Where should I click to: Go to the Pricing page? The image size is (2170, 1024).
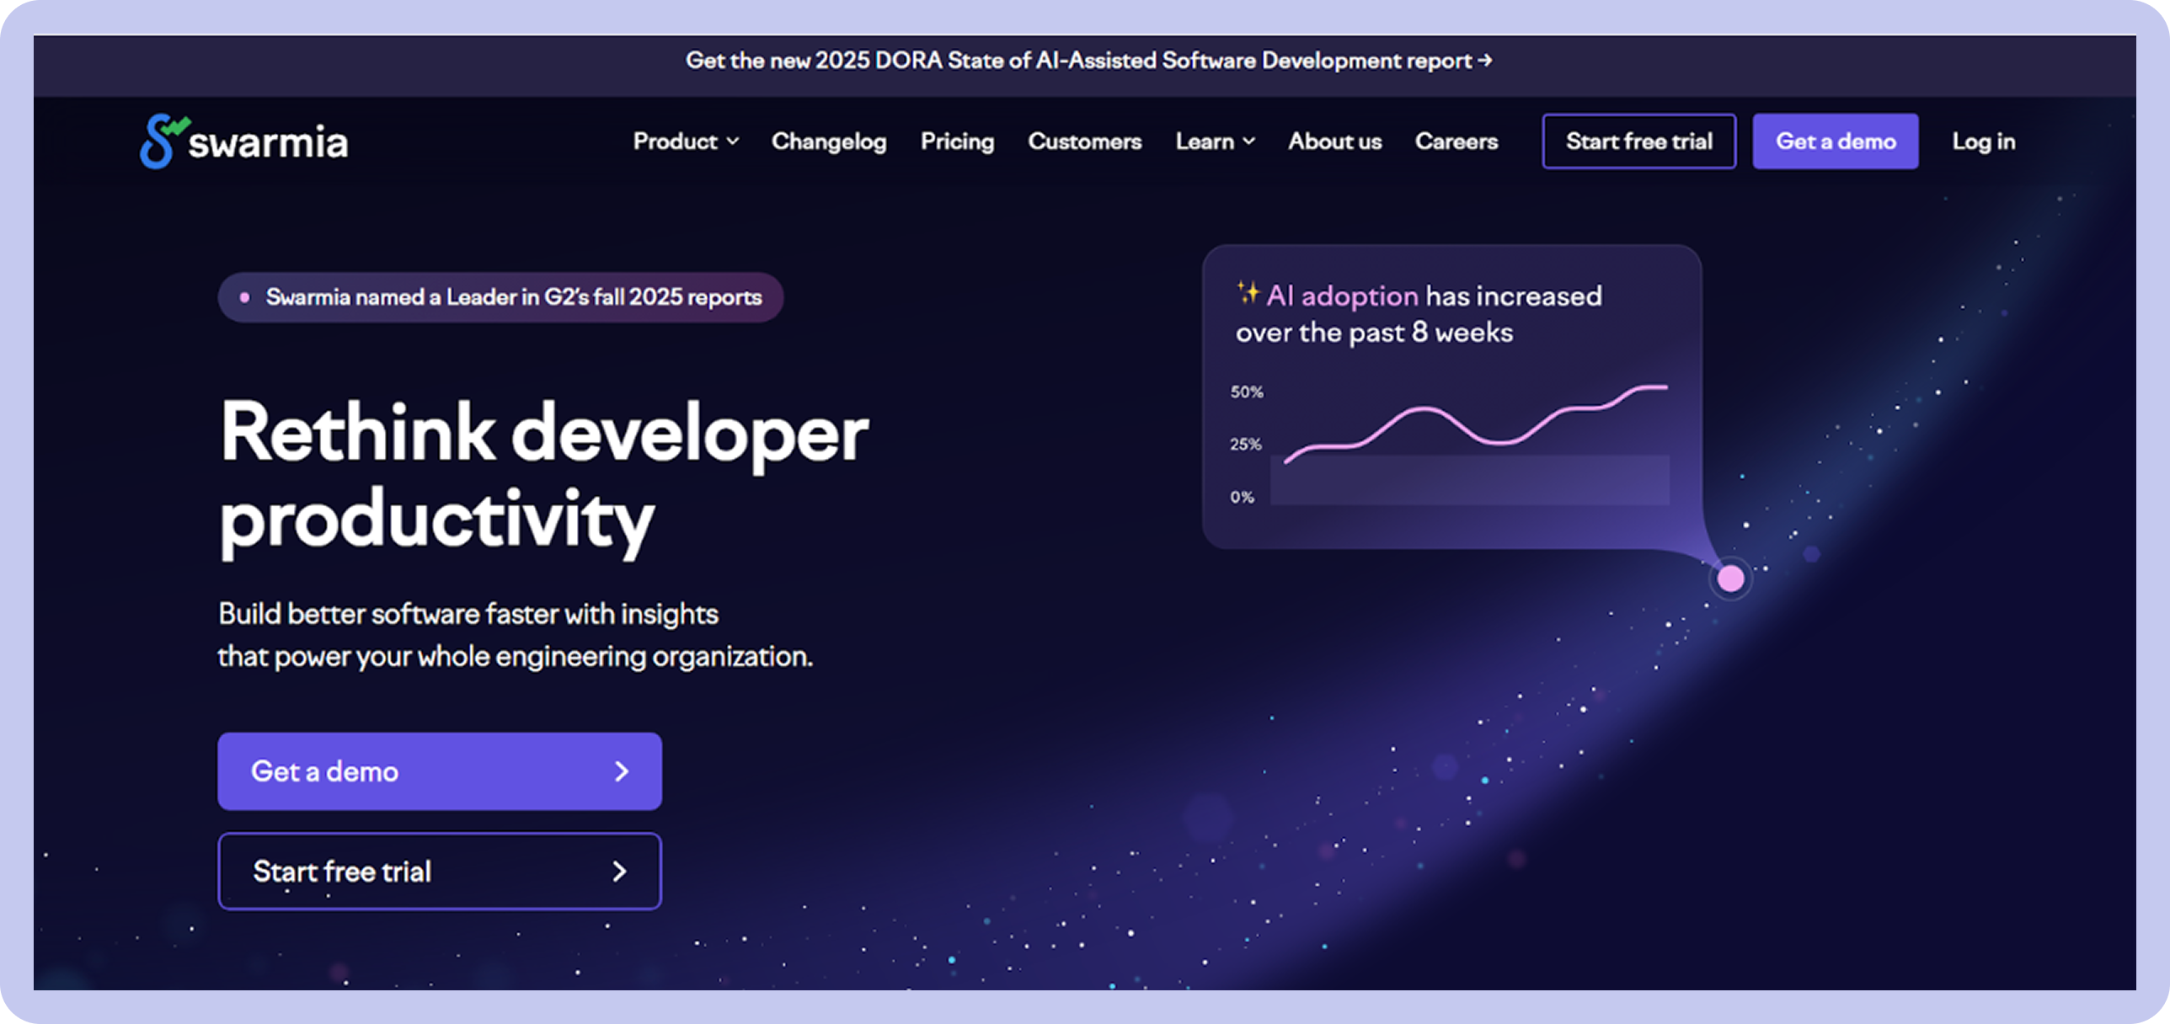click(x=957, y=141)
